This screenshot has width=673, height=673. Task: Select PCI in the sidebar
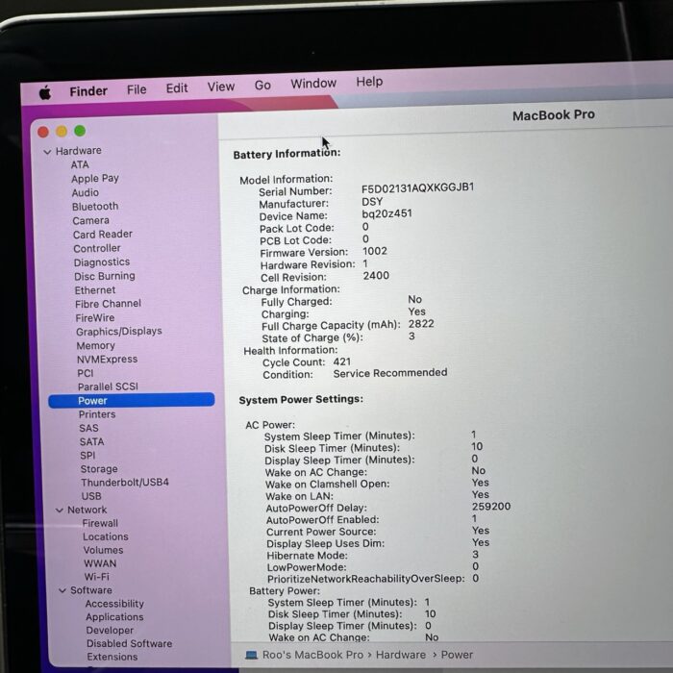(x=86, y=373)
